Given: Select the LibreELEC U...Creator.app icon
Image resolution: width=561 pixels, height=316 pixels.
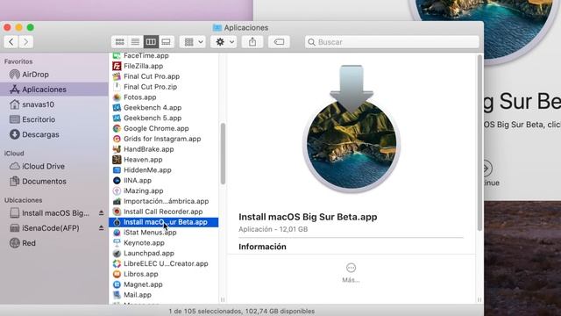Looking at the screenshot, I should [x=117, y=263].
